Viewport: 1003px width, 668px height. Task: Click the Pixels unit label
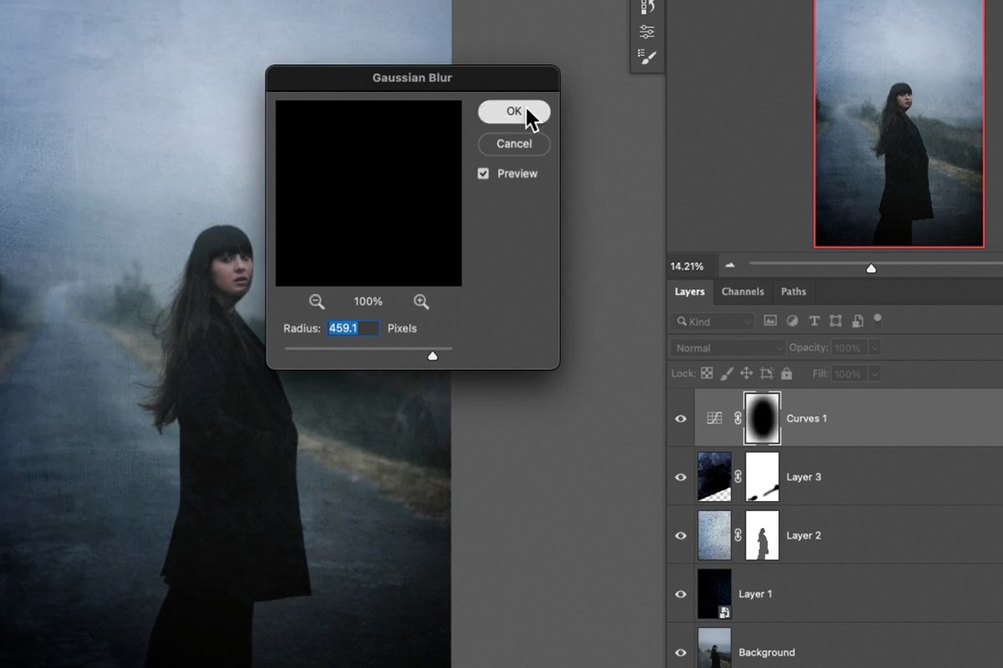[402, 328]
